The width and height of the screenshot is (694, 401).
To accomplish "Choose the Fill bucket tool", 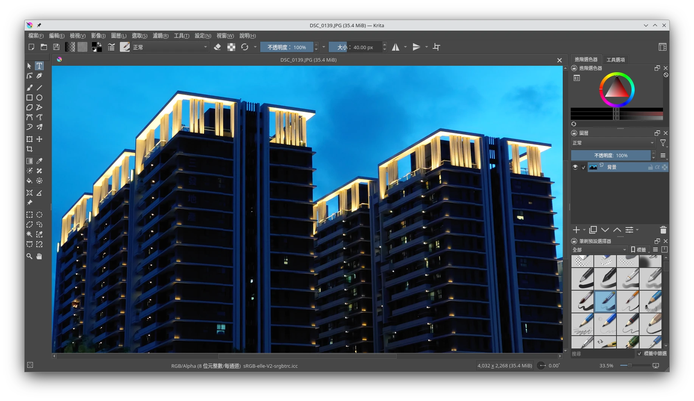I will pyautogui.click(x=29, y=181).
